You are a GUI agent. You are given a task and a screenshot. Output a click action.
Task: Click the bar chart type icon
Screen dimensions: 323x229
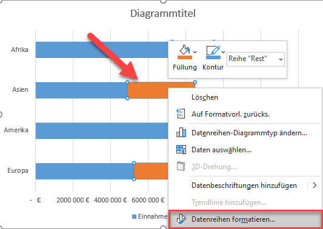181,132
